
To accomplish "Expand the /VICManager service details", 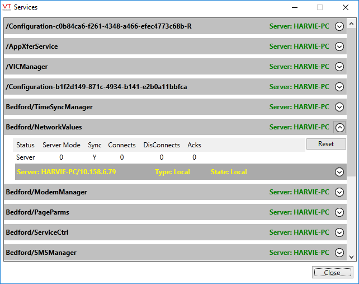I will [x=339, y=67].
